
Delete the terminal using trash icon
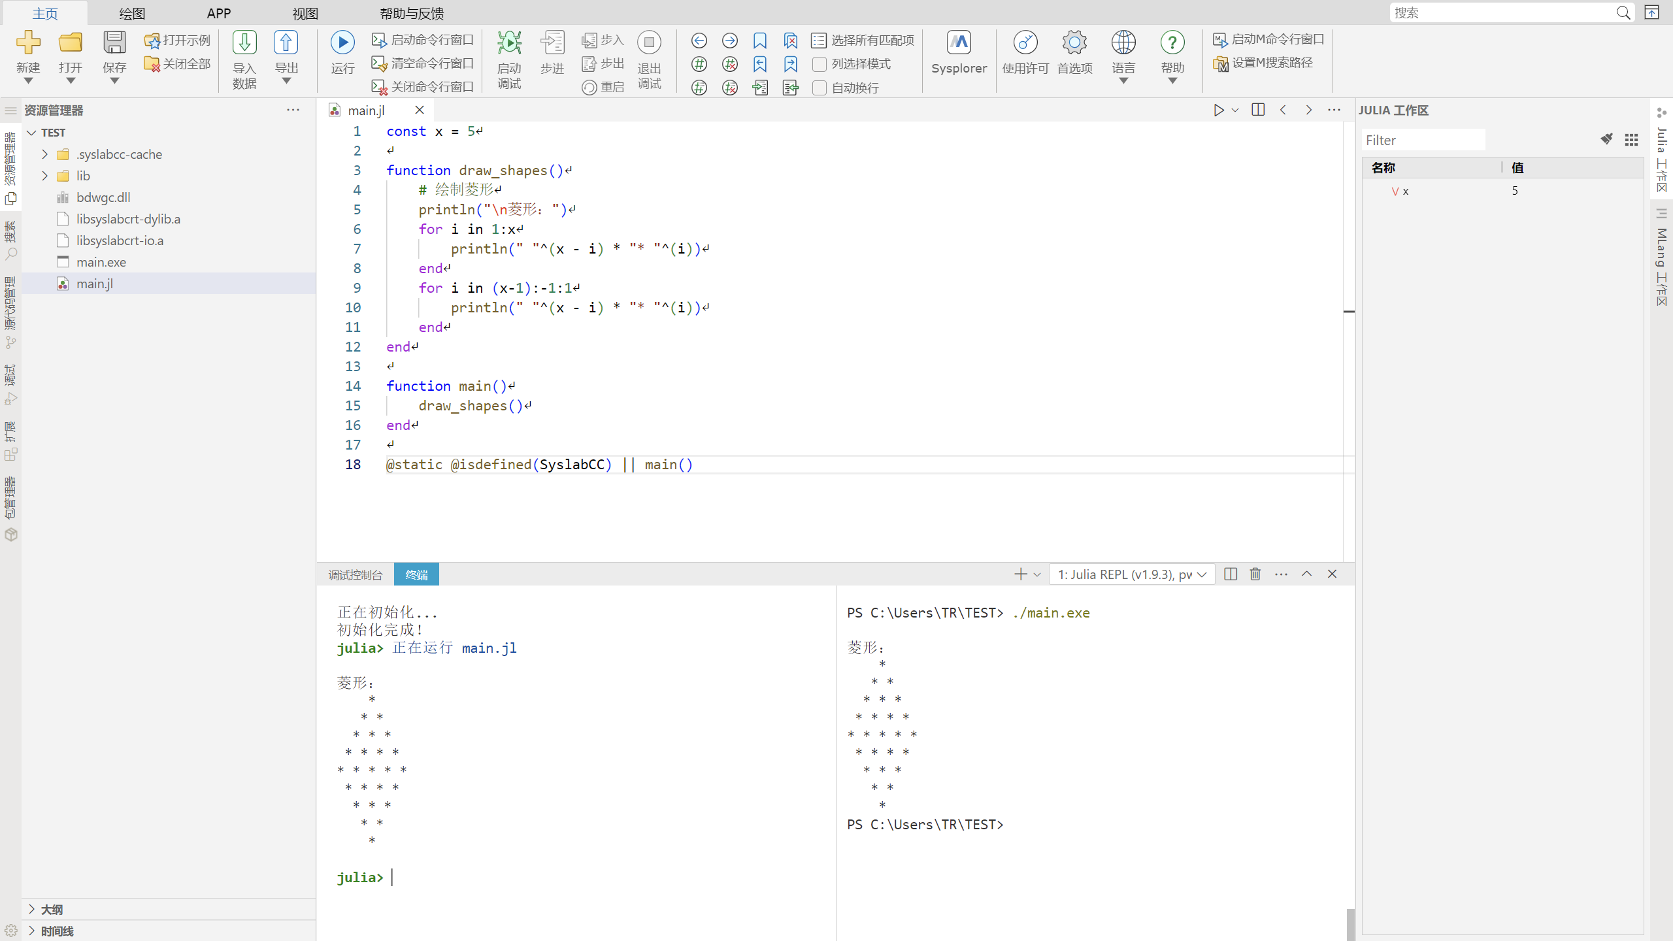coord(1255,574)
